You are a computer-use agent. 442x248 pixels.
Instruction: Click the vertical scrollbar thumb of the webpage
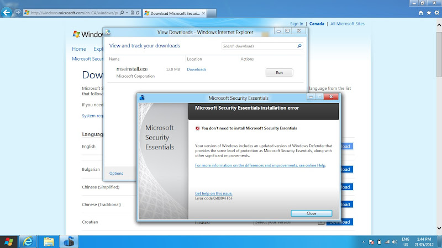click(439, 53)
